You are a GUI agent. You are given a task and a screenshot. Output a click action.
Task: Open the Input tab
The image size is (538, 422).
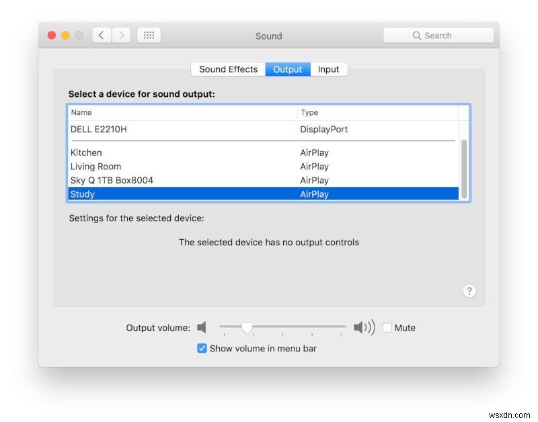tap(329, 69)
